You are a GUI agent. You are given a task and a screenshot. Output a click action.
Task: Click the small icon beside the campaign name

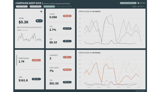tap(144, 6)
